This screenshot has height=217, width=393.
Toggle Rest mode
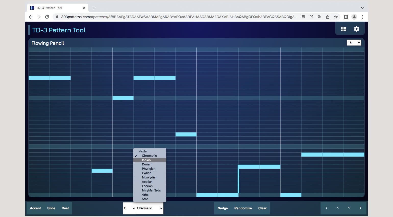coord(65,208)
